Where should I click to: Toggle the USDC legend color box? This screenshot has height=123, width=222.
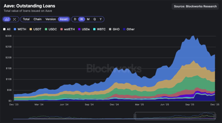point(46,29)
